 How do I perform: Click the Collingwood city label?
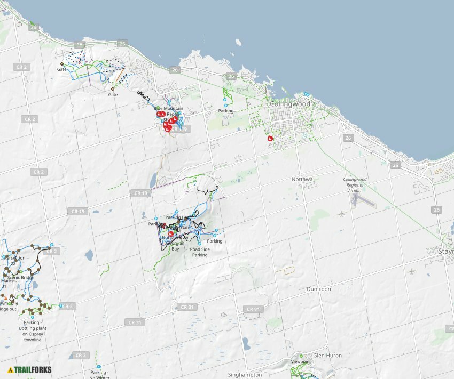pyautogui.click(x=290, y=104)
